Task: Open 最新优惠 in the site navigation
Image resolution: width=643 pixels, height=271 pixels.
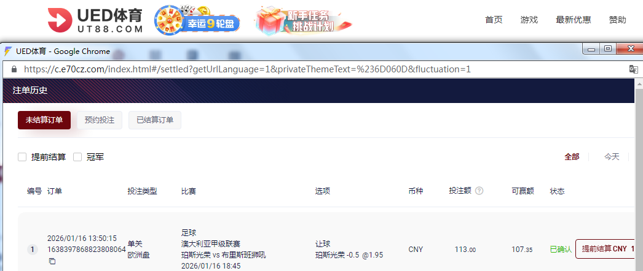Action: [x=574, y=20]
